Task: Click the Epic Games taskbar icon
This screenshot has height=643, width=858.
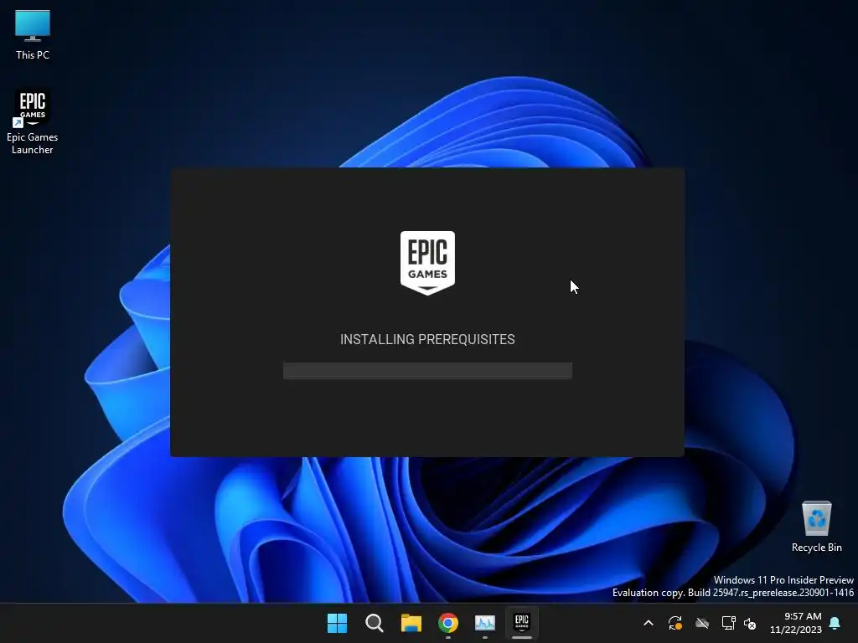Action: pyautogui.click(x=521, y=623)
